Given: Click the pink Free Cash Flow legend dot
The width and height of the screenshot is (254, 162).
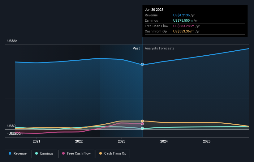Looking at the screenshot, I should tap(63, 153).
